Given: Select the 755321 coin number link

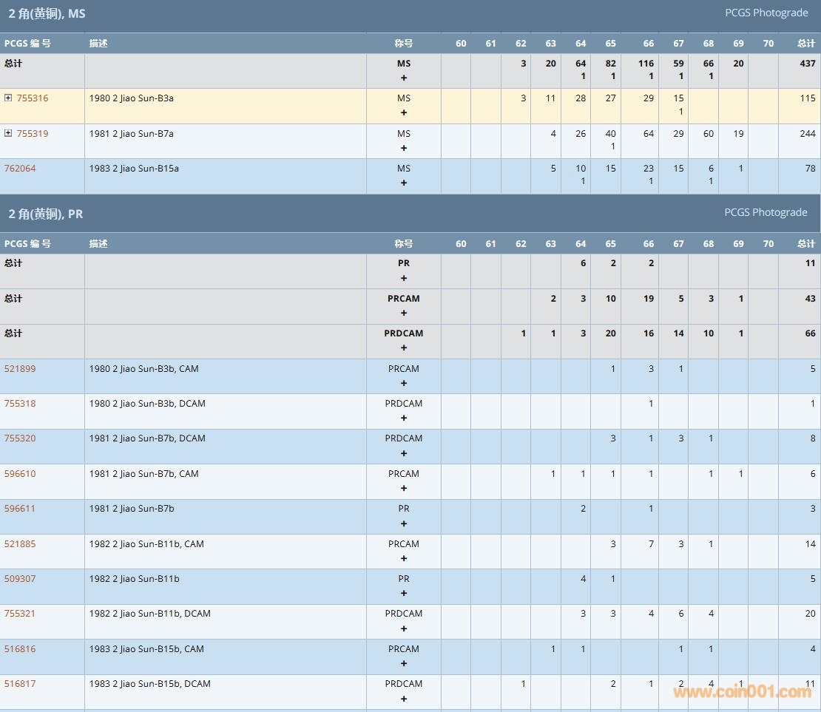Looking at the screenshot, I should (x=20, y=614).
